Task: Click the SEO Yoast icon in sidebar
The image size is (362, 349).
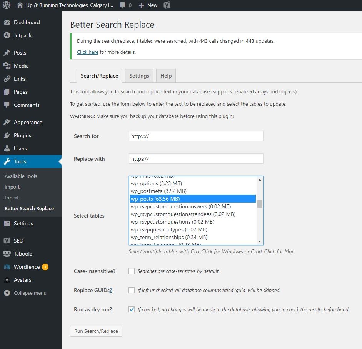Action: [x=7, y=241]
